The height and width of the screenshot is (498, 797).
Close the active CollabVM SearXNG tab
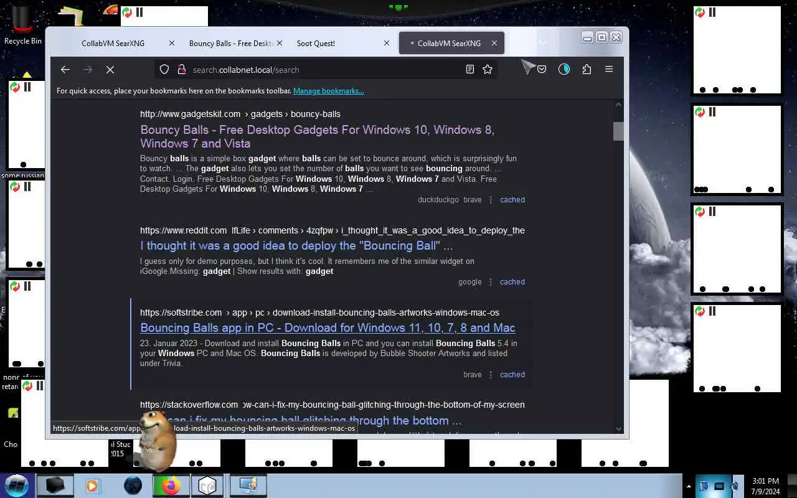(x=494, y=43)
